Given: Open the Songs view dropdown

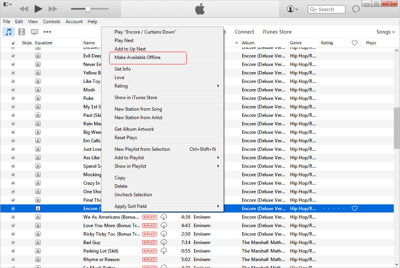Looking at the screenshot, I should (x=385, y=32).
